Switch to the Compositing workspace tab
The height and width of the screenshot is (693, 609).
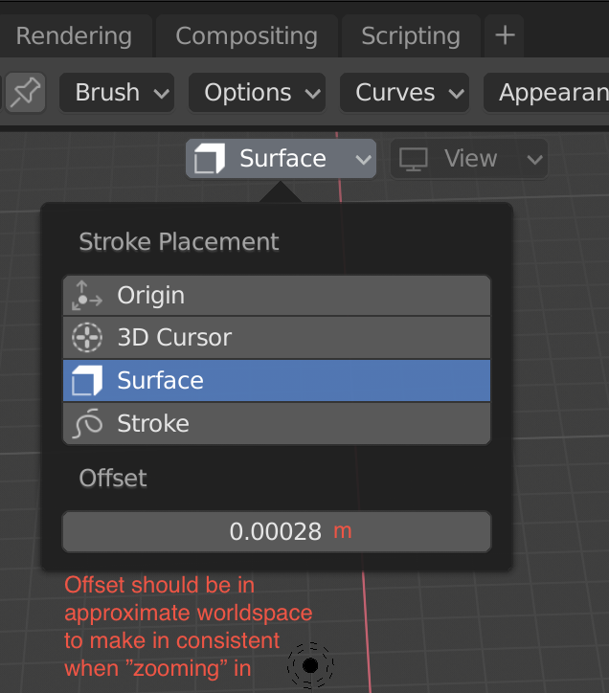pos(247,35)
